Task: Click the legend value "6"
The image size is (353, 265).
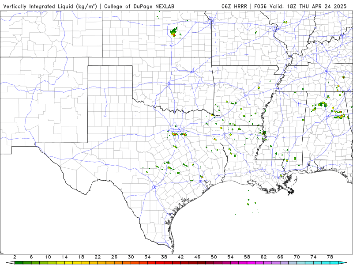Action: point(31,257)
